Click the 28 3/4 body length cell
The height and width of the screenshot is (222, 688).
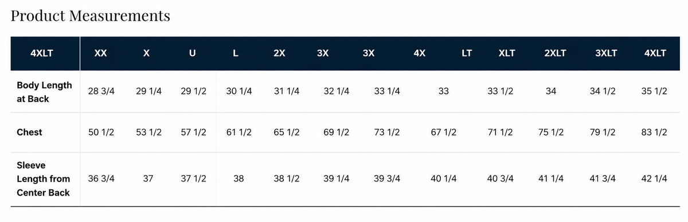[x=101, y=92]
